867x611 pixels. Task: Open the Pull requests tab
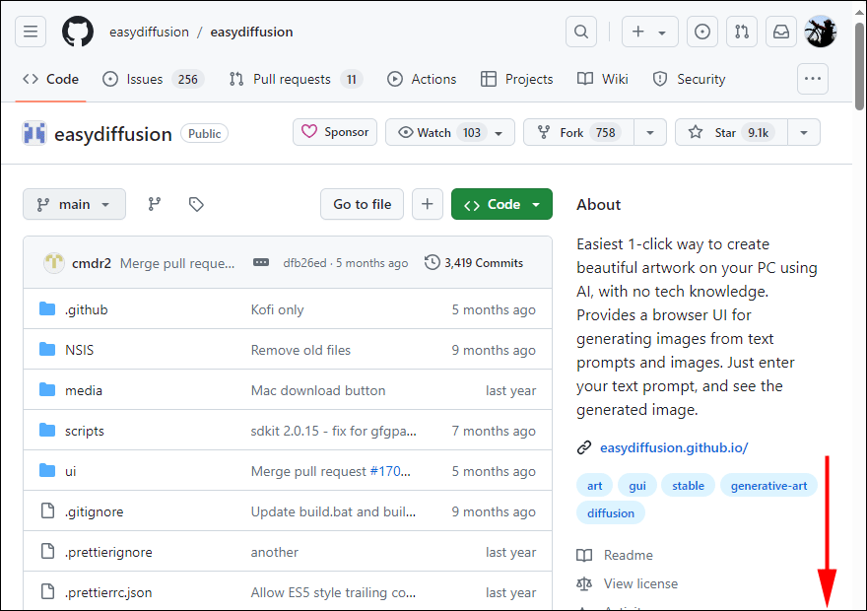click(296, 79)
